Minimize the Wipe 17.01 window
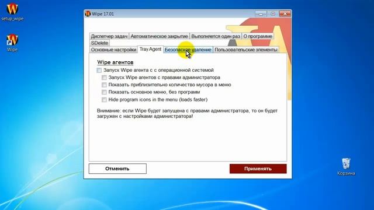This screenshot has height=210, width=374. [261, 14]
